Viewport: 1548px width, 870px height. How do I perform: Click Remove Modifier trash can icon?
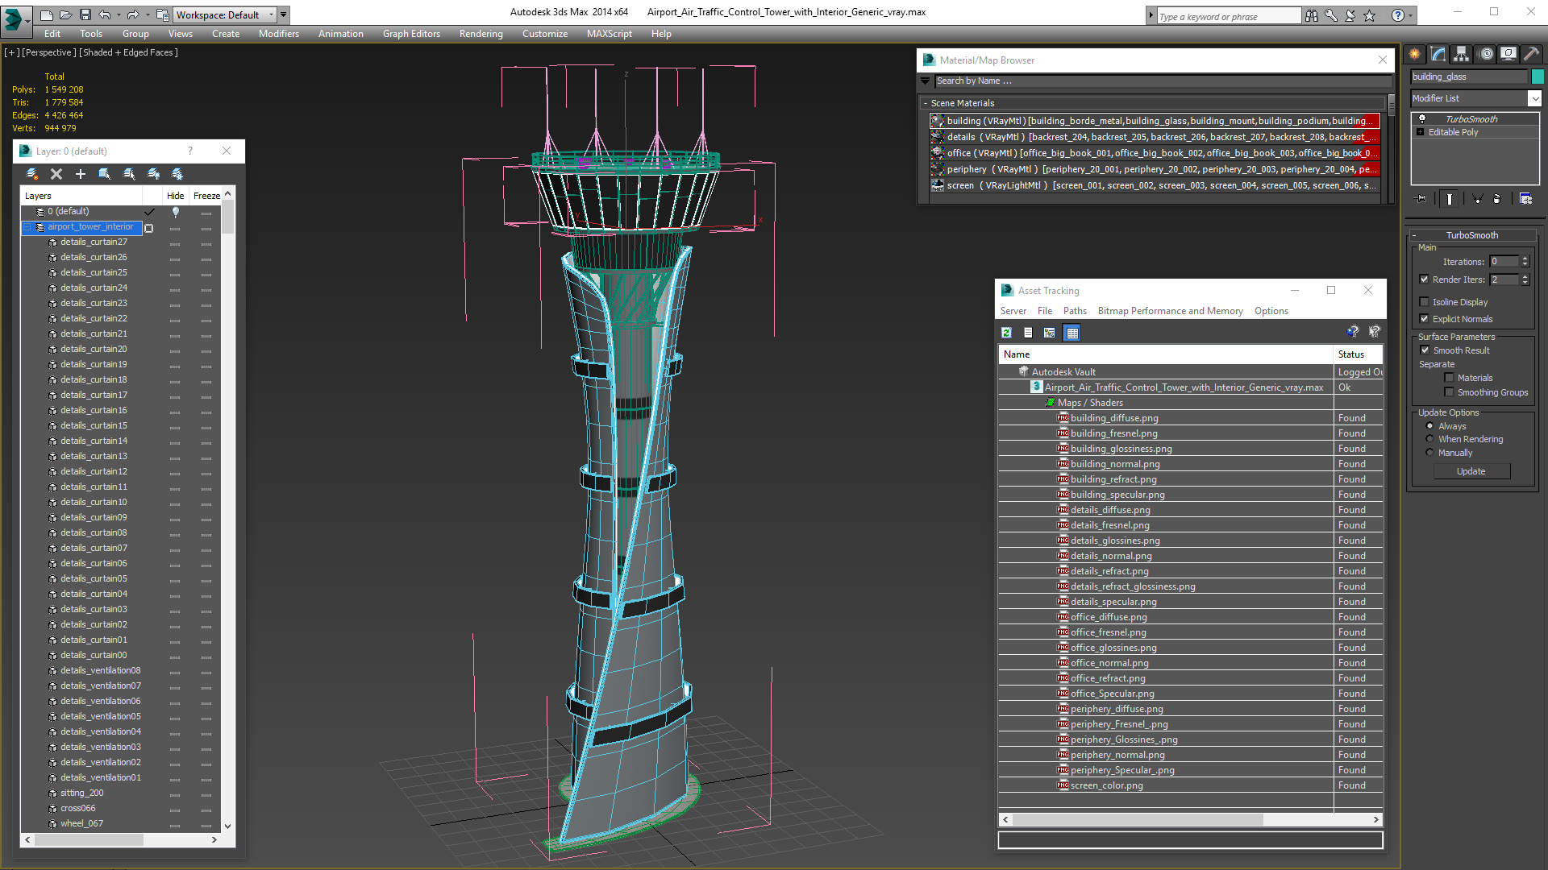[x=1497, y=198]
